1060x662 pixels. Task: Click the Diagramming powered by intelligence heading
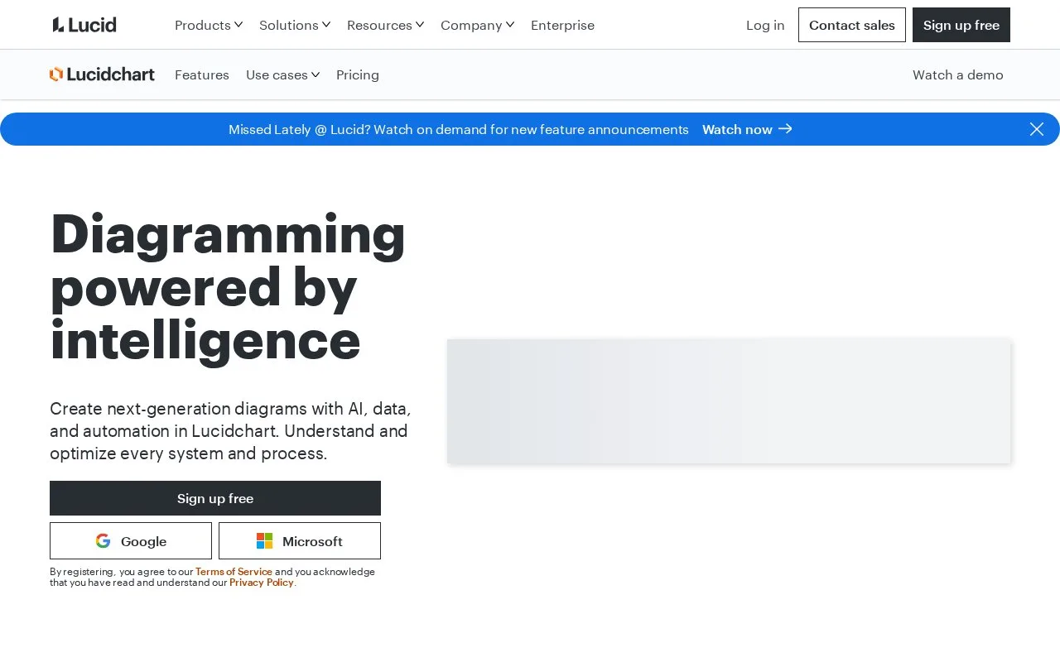(x=228, y=287)
